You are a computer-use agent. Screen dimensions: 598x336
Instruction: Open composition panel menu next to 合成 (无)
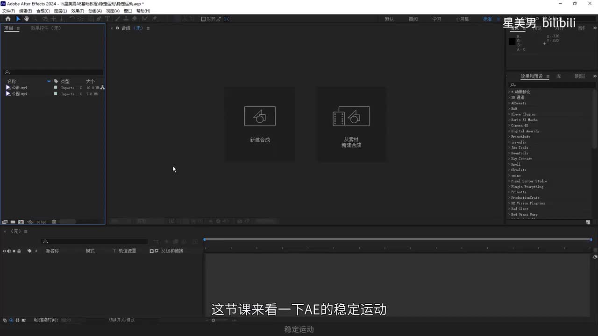pyautogui.click(x=148, y=28)
